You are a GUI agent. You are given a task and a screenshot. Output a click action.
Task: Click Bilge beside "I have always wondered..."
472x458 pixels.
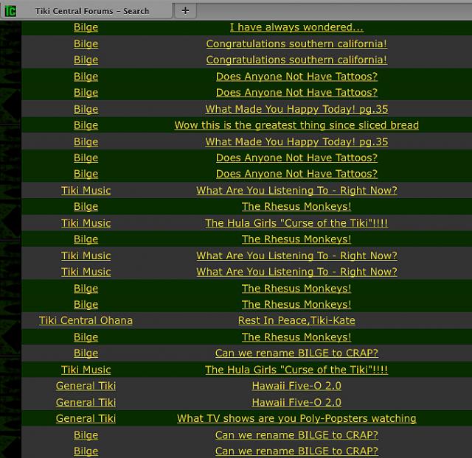[x=86, y=27]
